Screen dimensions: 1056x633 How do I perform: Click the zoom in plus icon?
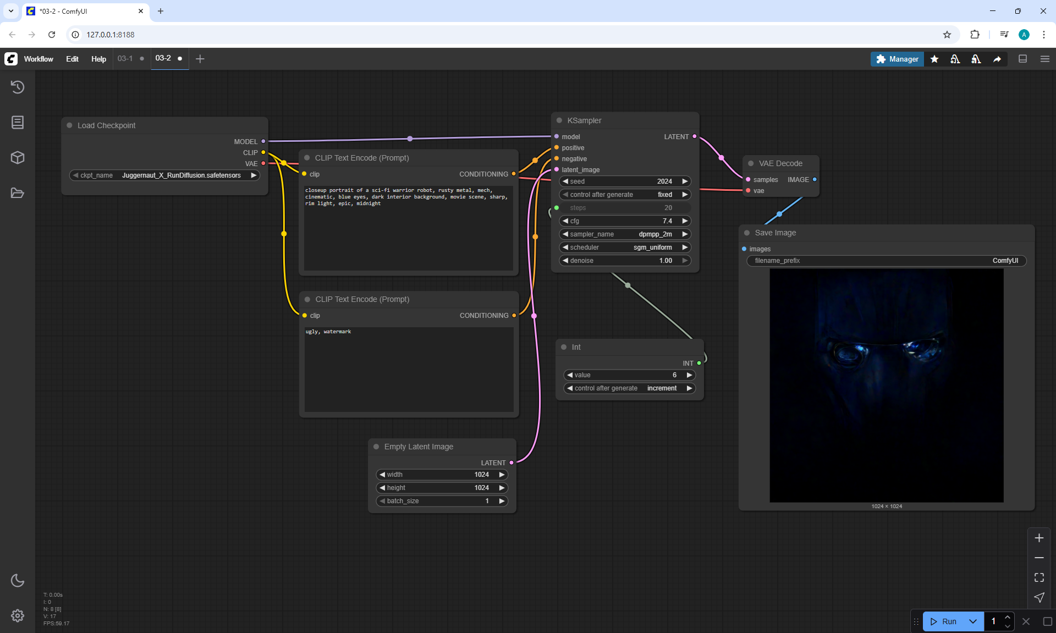coord(1039,538)
